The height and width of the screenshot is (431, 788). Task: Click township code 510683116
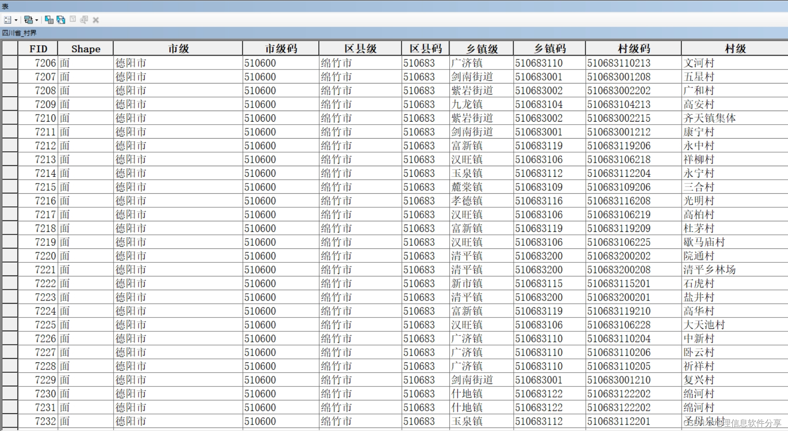click(x=539, y=200)
